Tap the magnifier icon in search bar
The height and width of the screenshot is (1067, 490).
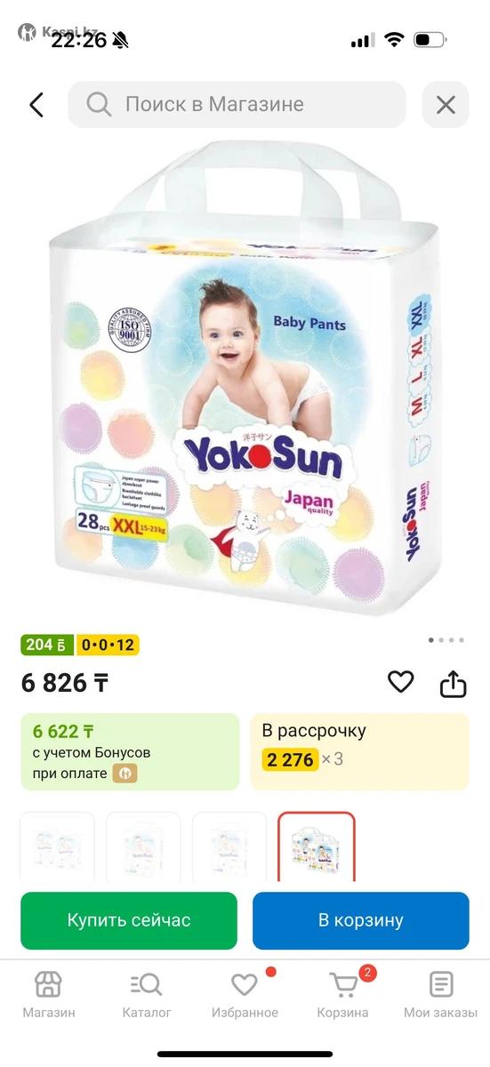click(x=99, y=105)
